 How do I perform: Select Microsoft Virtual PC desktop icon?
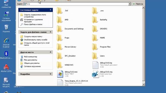click(6, 82)
